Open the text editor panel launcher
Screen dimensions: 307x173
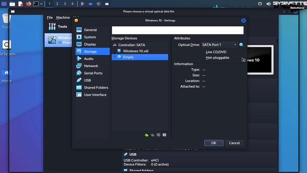click(x=21, y=4)
